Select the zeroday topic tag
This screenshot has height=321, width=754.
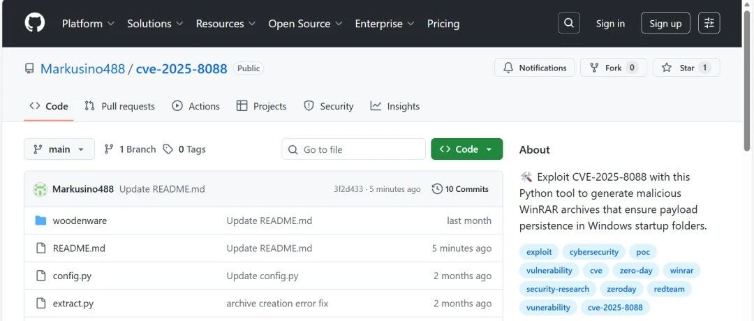pos(621,289)
